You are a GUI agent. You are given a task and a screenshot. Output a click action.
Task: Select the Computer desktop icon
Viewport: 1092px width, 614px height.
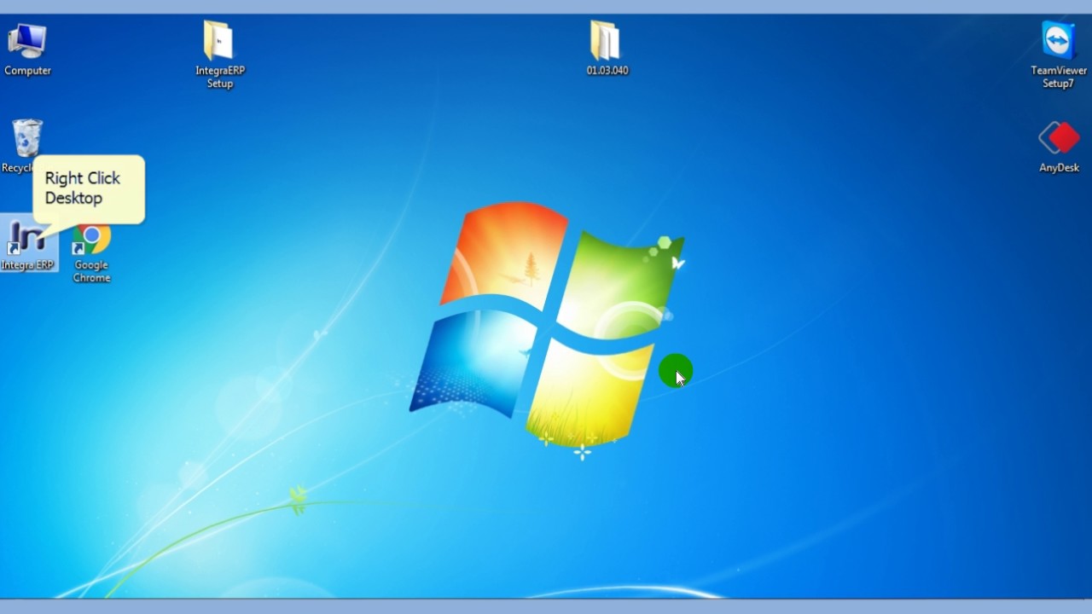coord(27,42)
